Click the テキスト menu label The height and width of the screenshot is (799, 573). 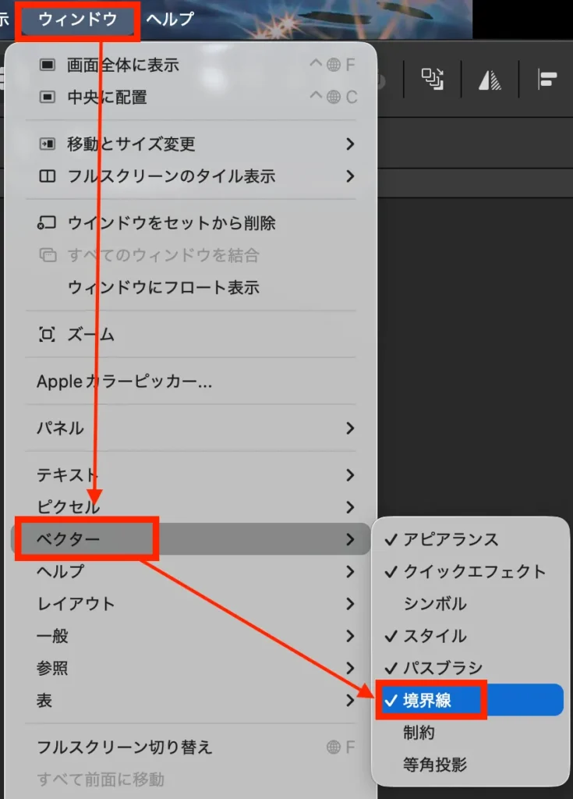67,475
